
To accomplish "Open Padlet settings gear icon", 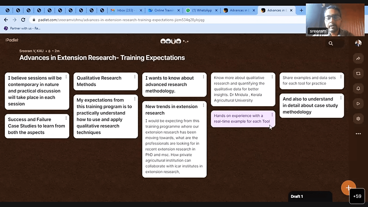I will tap(358, 119).
